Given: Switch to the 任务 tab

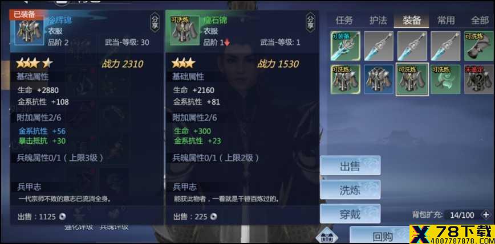Looking at the screenshot, I should (344, 20).
